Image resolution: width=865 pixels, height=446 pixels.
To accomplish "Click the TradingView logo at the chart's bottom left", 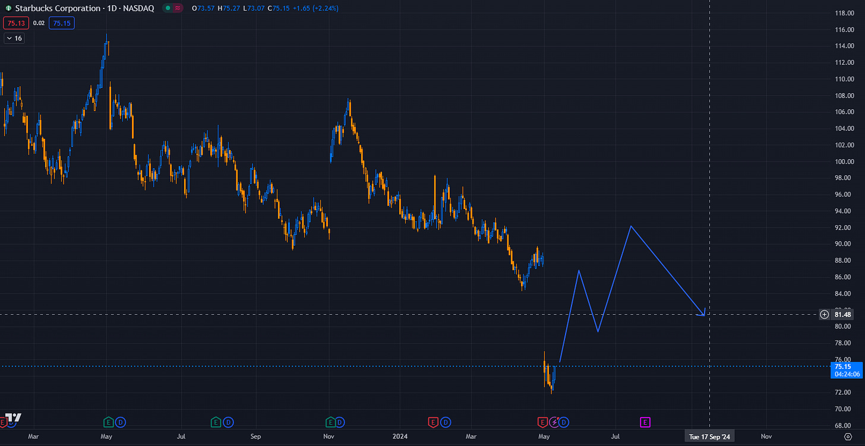I will pyautogui.click(x=12, y=417).
